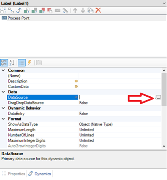Click the DataEntry False value

[x=83, y=114]
